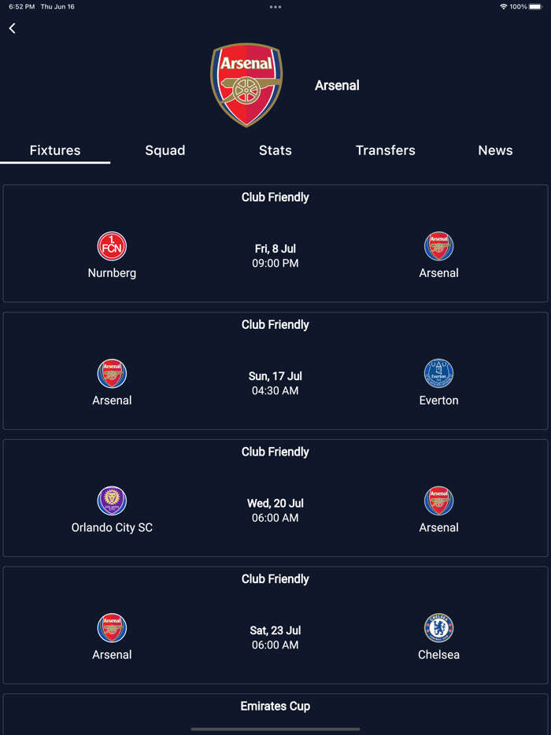Tap the large Arsenal crest in header
551x735 pixels.
246,85
